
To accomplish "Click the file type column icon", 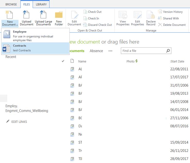I will [72, 61].
